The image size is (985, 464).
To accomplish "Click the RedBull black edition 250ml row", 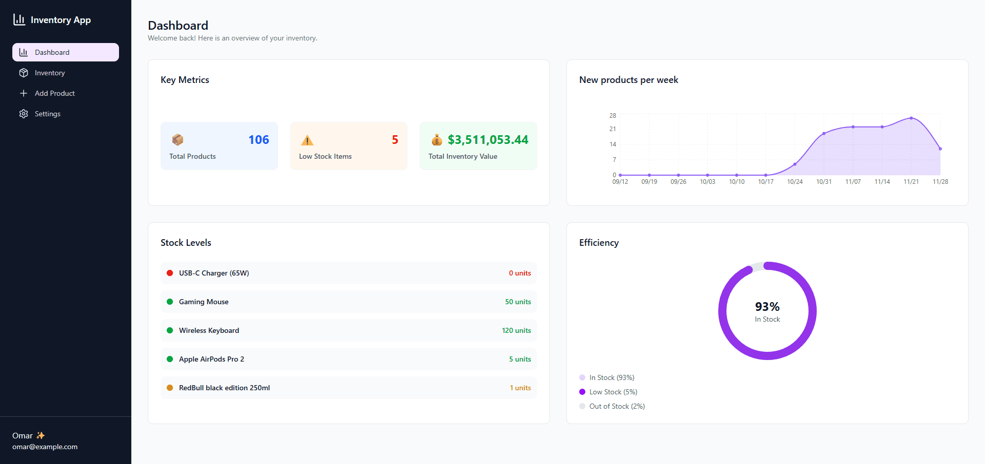I will 348,388.
